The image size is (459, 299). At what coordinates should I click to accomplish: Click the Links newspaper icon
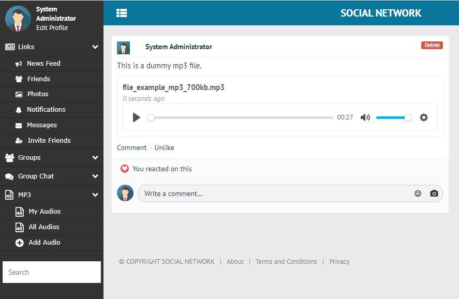tap(10, 47)
